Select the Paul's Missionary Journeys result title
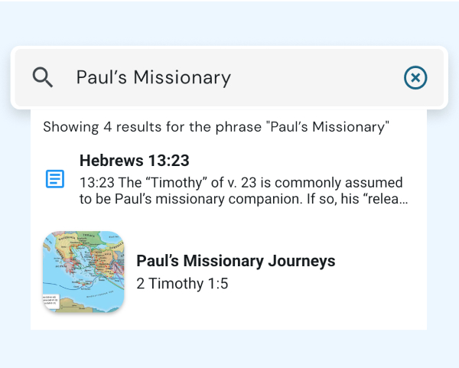The height and width of the screenshot is (368, 459). pos(236,261)
